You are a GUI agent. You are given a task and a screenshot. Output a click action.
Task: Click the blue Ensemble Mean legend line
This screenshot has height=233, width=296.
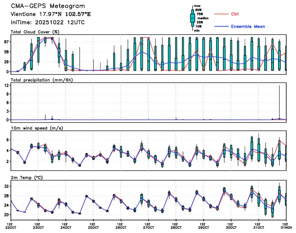[221, 26]
